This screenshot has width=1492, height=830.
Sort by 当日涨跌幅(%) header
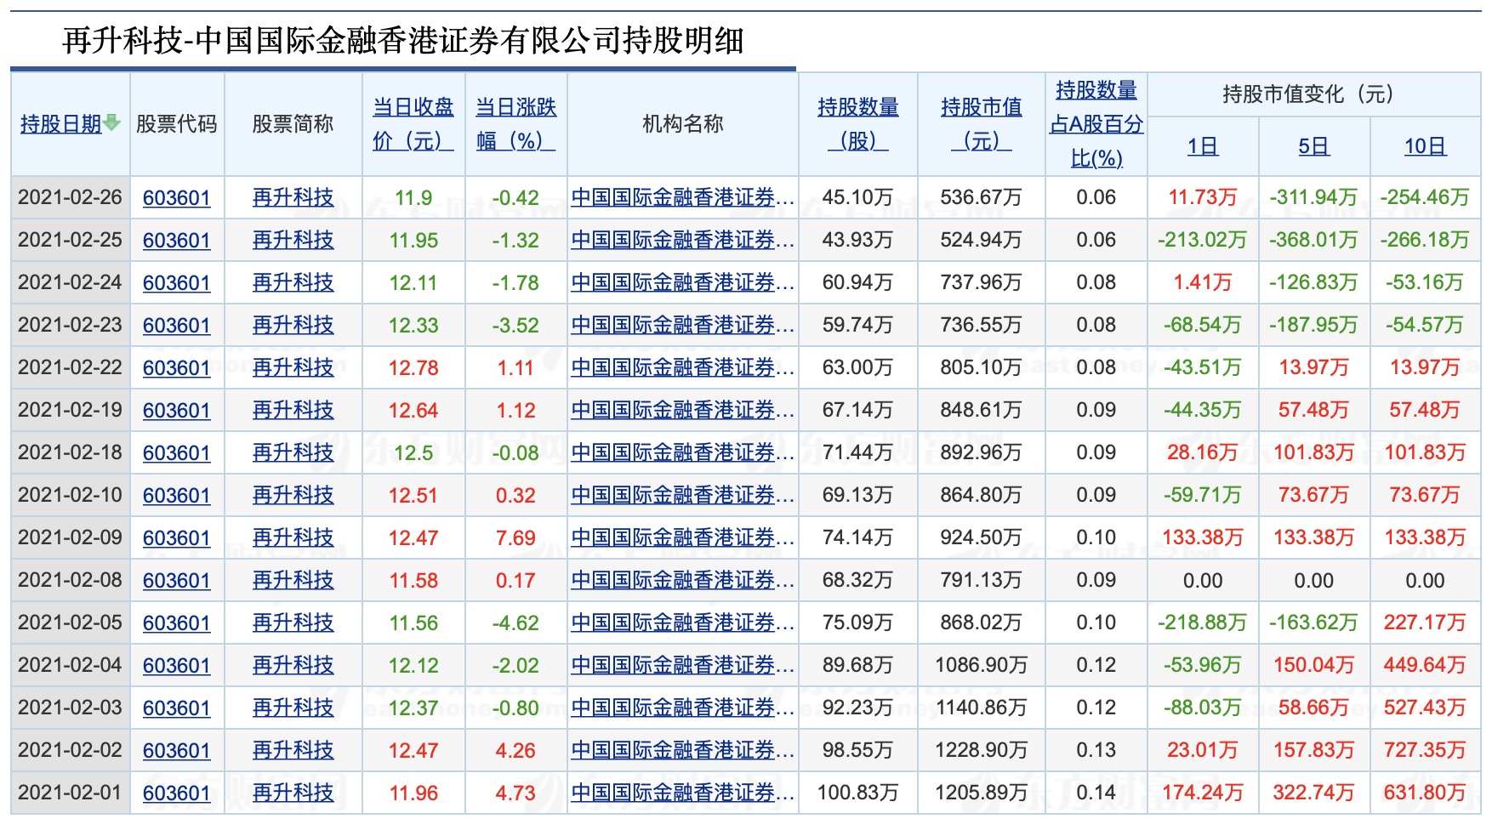515,124
